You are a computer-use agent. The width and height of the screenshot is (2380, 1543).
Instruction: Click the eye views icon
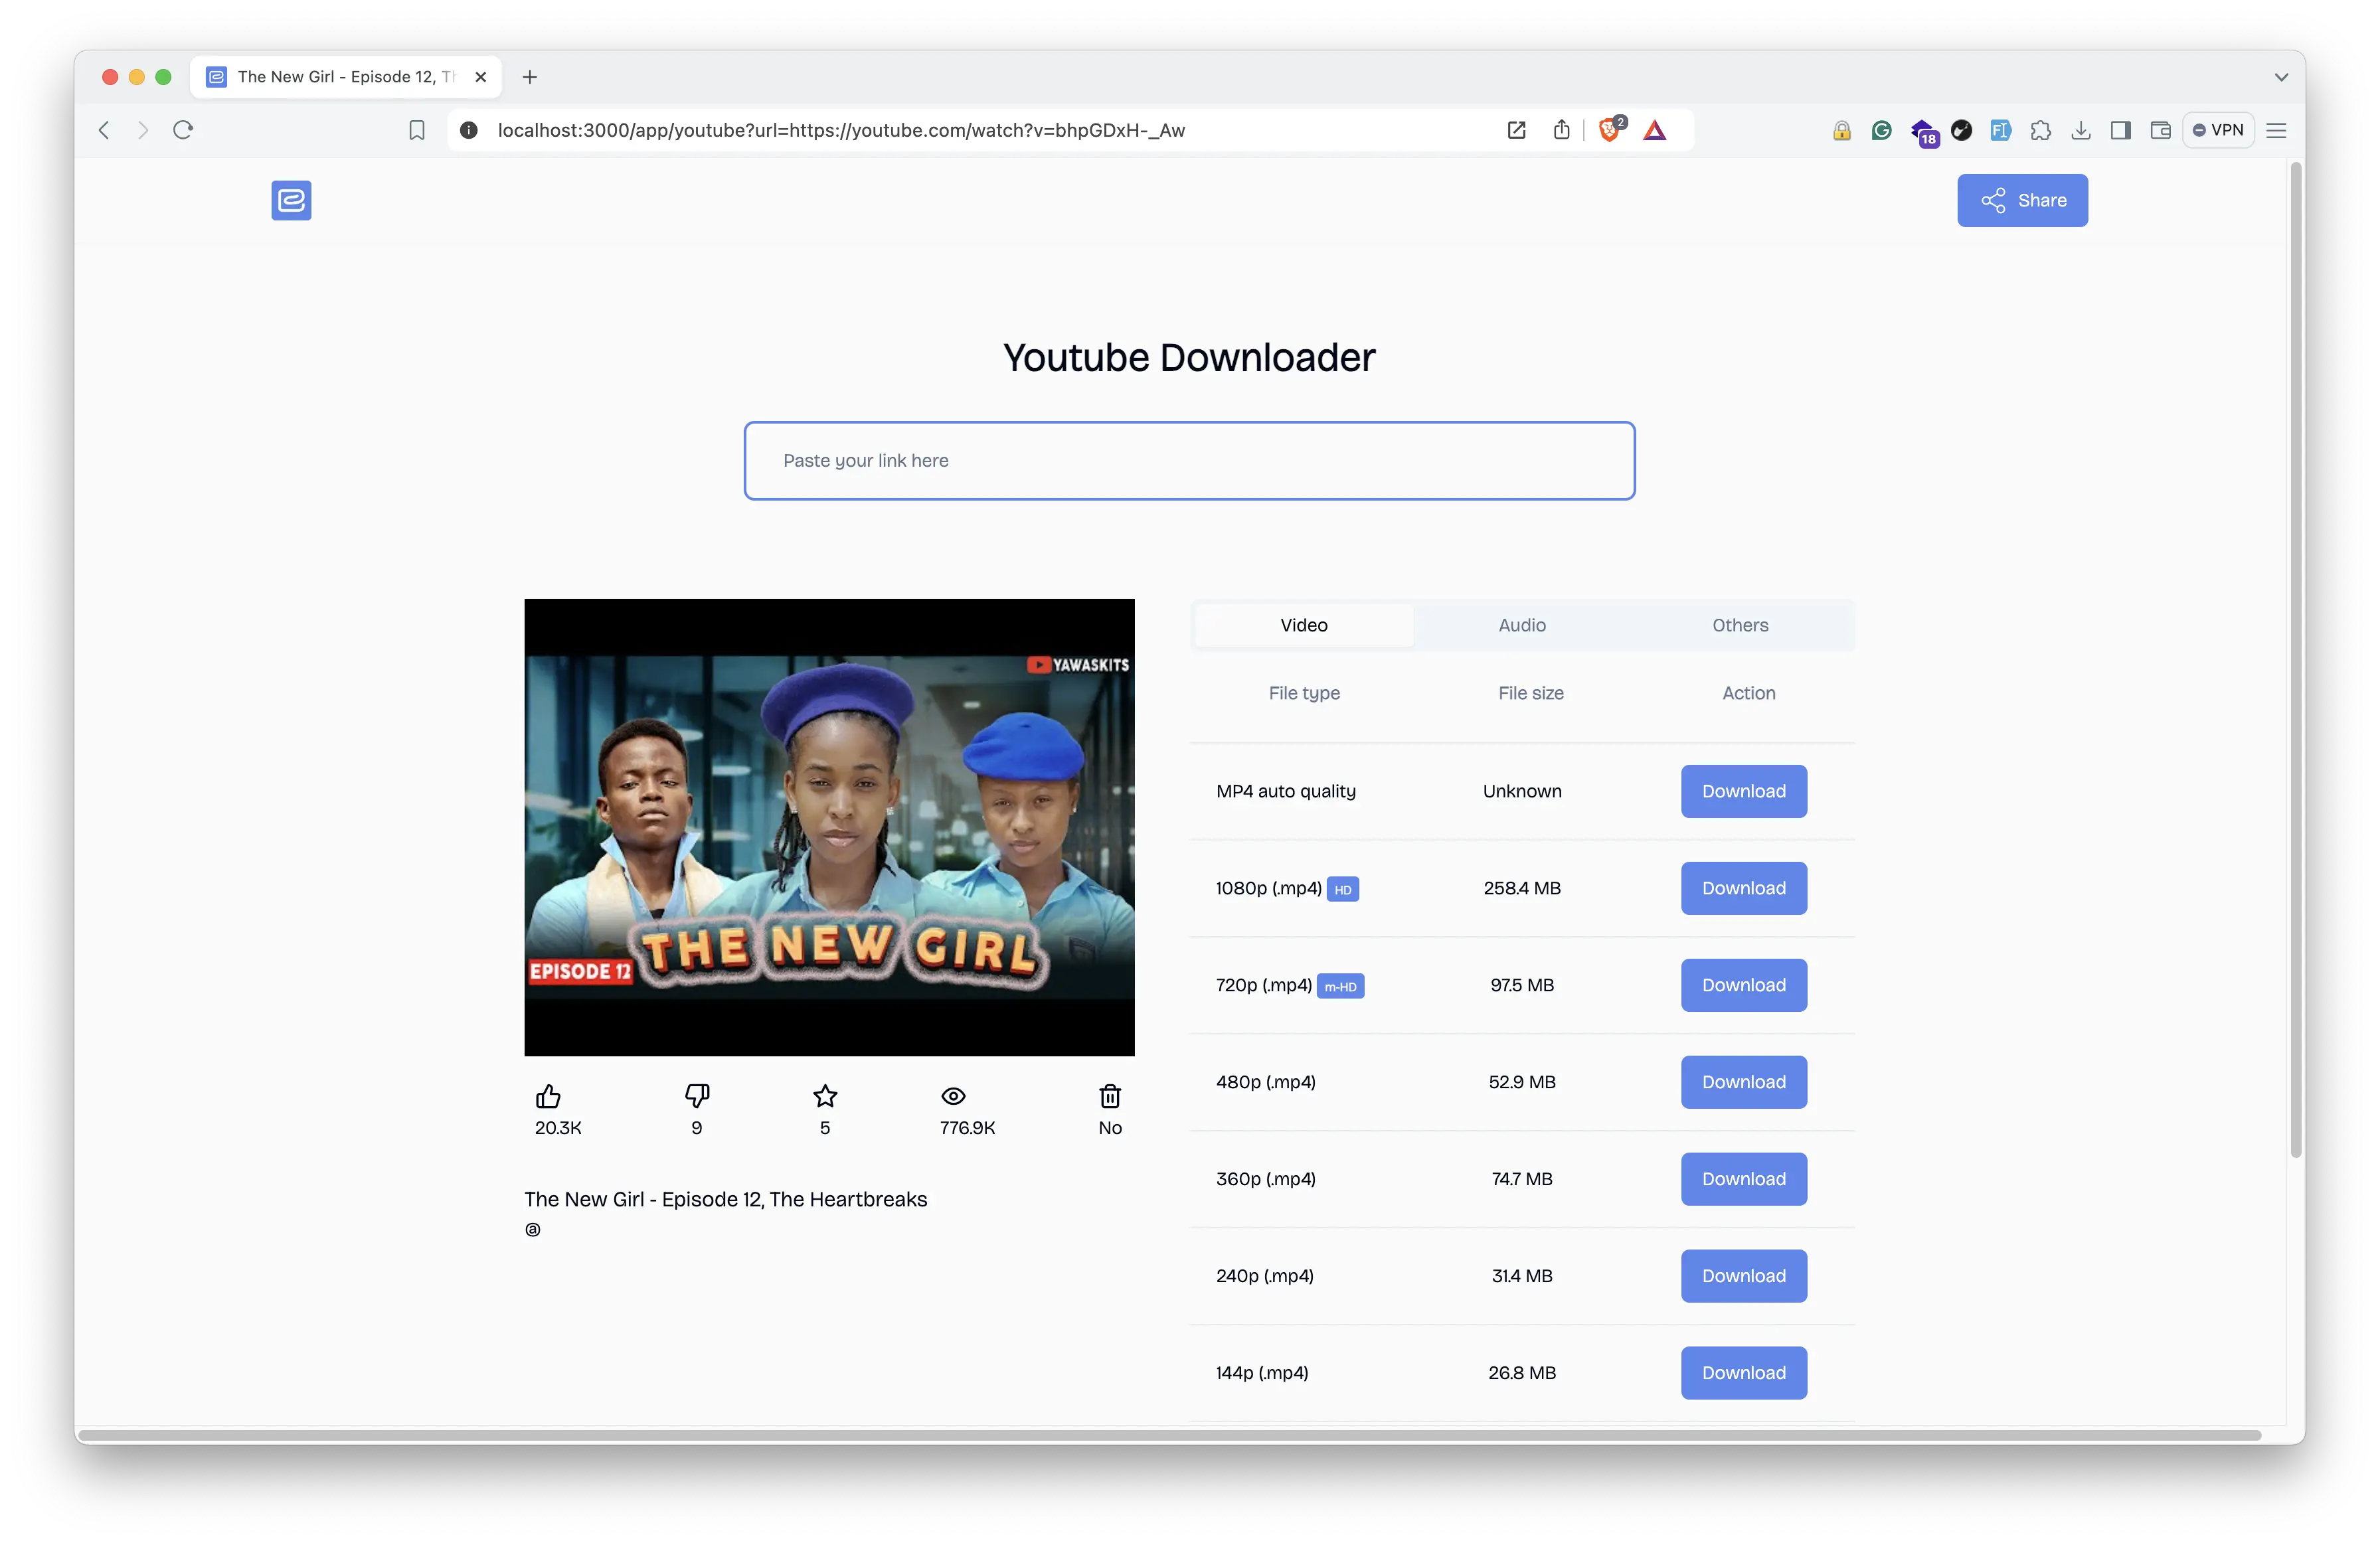coord(954,1096)
